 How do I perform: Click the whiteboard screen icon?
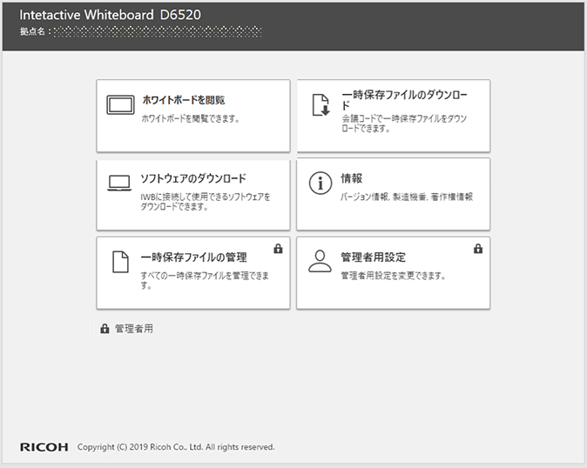(x=120, y=105)
